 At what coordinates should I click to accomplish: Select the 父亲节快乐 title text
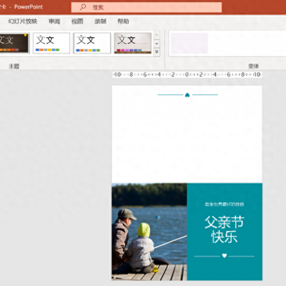[225, 229]
